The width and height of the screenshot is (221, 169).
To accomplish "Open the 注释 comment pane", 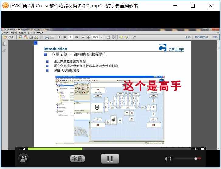I will [x=215, y=37].
